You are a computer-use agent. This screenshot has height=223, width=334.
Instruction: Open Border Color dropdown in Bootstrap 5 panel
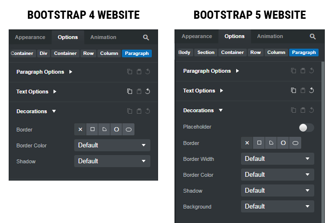278,175
